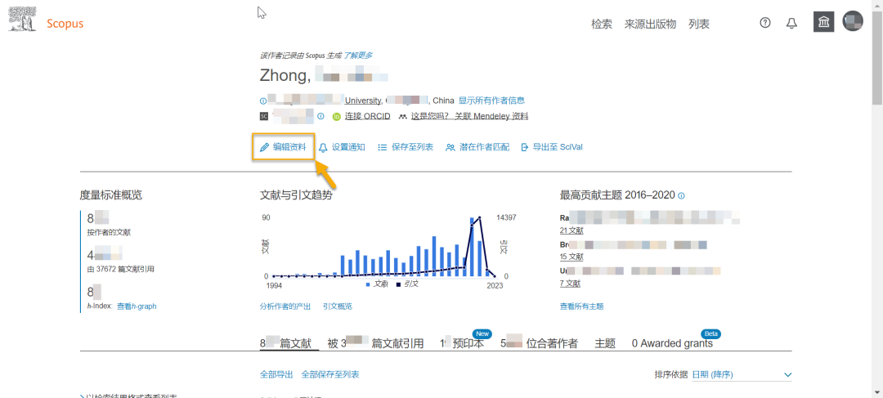883x398 pixels.
Task: Click 查看所有主题 link
Action: (582, 306)
